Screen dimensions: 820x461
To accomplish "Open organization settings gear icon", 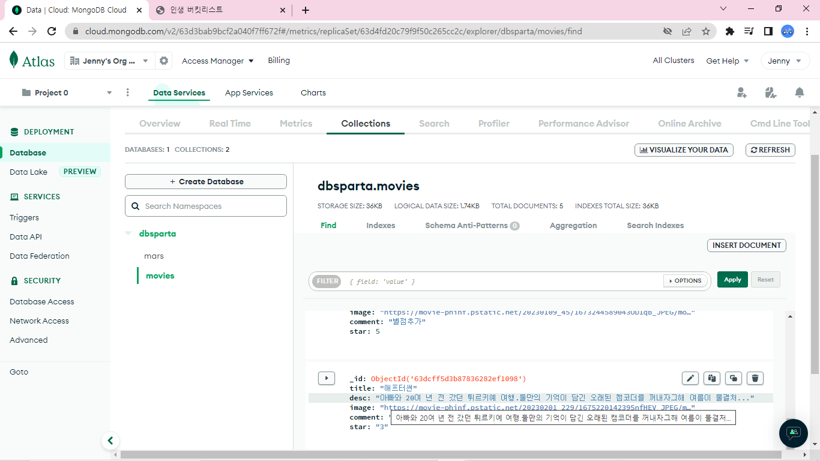I will coord(164,61).
